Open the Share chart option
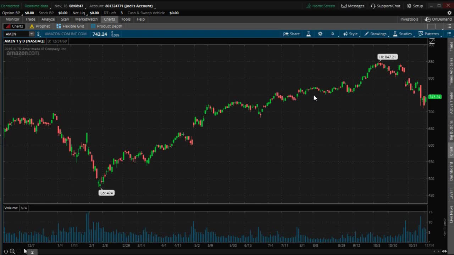The height and width of the screenshot is (255, 454). pos(291,34)
